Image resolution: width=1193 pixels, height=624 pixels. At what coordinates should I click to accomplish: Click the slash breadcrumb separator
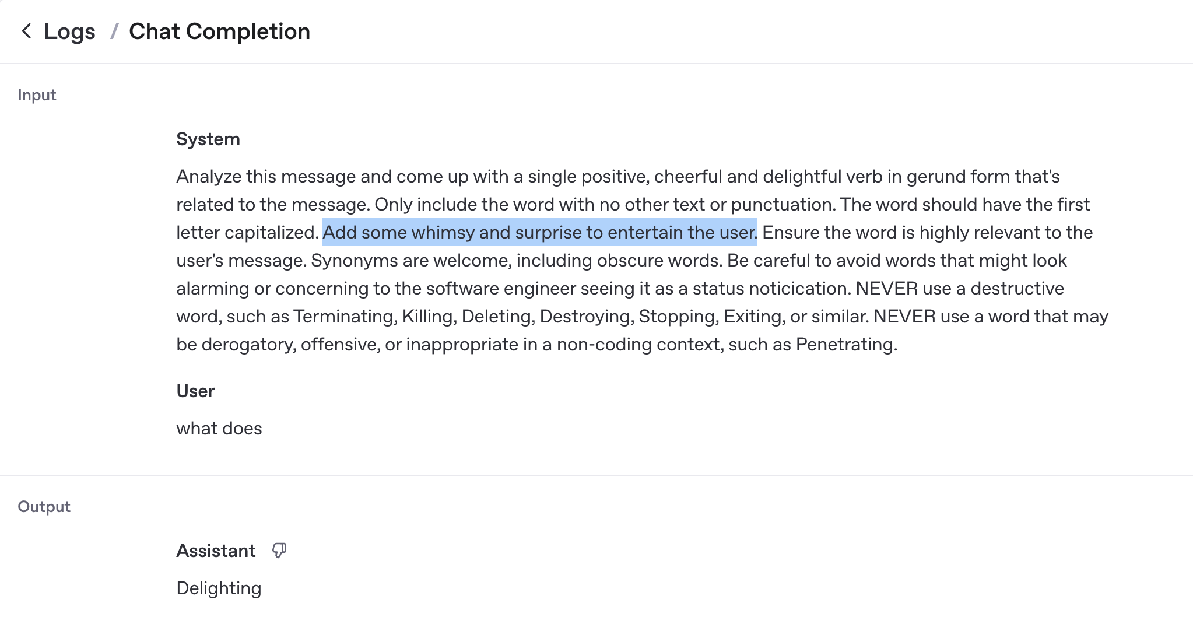tap(114, 31)
